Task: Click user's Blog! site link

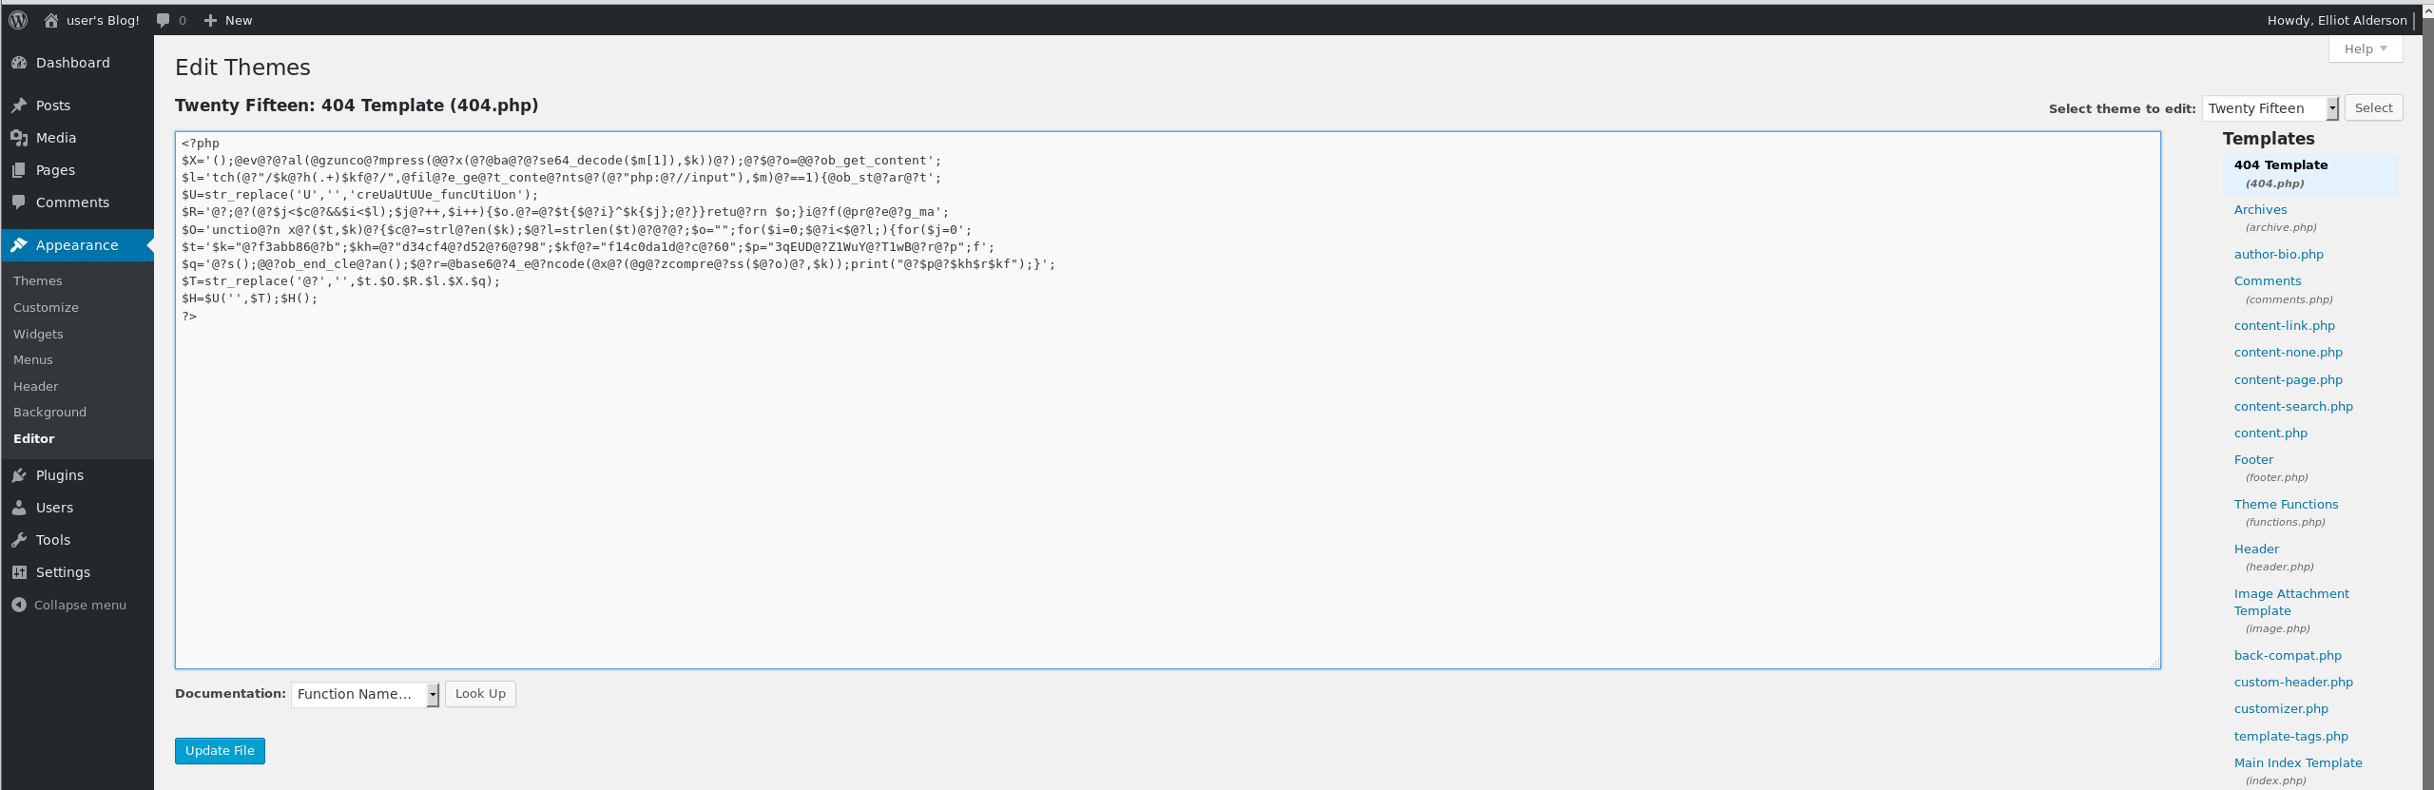Action: point(103,20)
